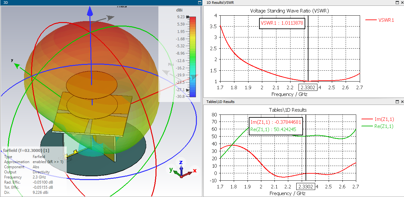Screen dimensions: 404x197
Task: Click the 80 tick label on impedance axis
Action: pyautogui.click(x=214, y=114)
